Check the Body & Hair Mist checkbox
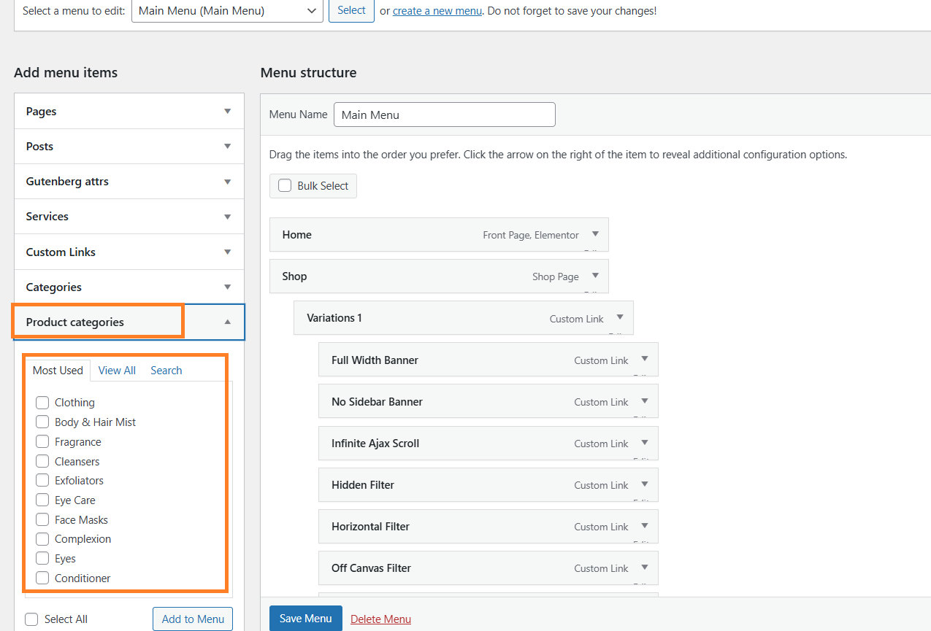This screenshot has height=631, width=931. click(42, 422)
